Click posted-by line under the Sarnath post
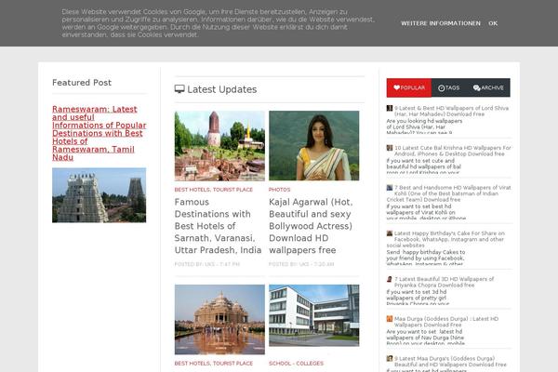Image resolution: width=558 pixels, height=372 pixels. point(207,264)
